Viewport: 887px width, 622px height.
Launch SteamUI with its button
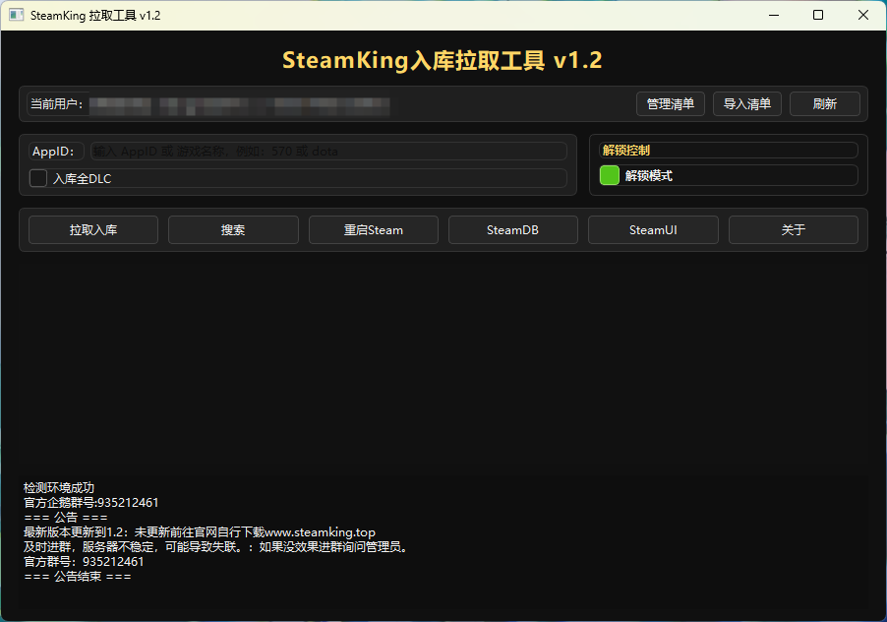pyautogui.click(x=652, y=229)
